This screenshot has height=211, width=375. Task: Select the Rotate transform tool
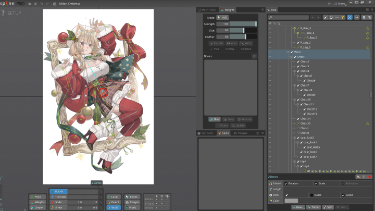click(x=58, y=191)
